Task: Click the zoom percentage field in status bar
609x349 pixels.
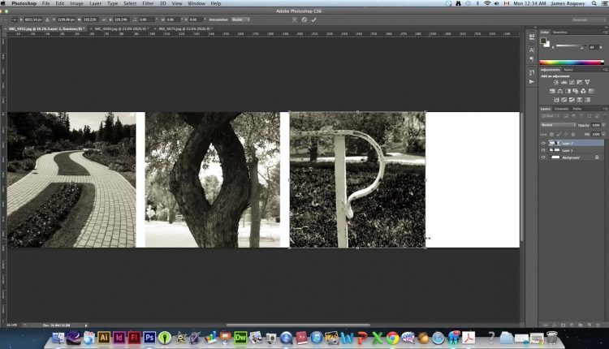Action: tap(11, 325)
